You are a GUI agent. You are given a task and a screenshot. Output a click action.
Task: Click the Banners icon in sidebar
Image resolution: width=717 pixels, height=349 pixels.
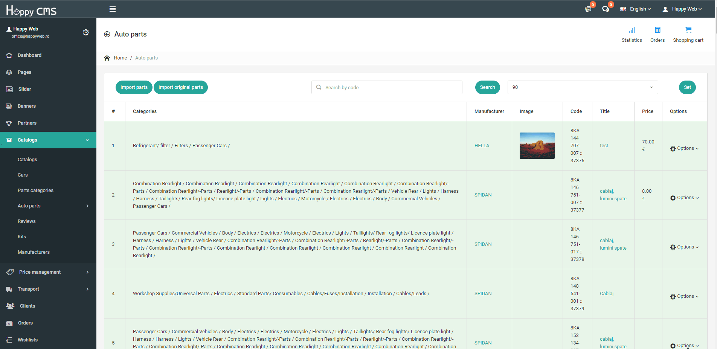(x=9, y=106)
